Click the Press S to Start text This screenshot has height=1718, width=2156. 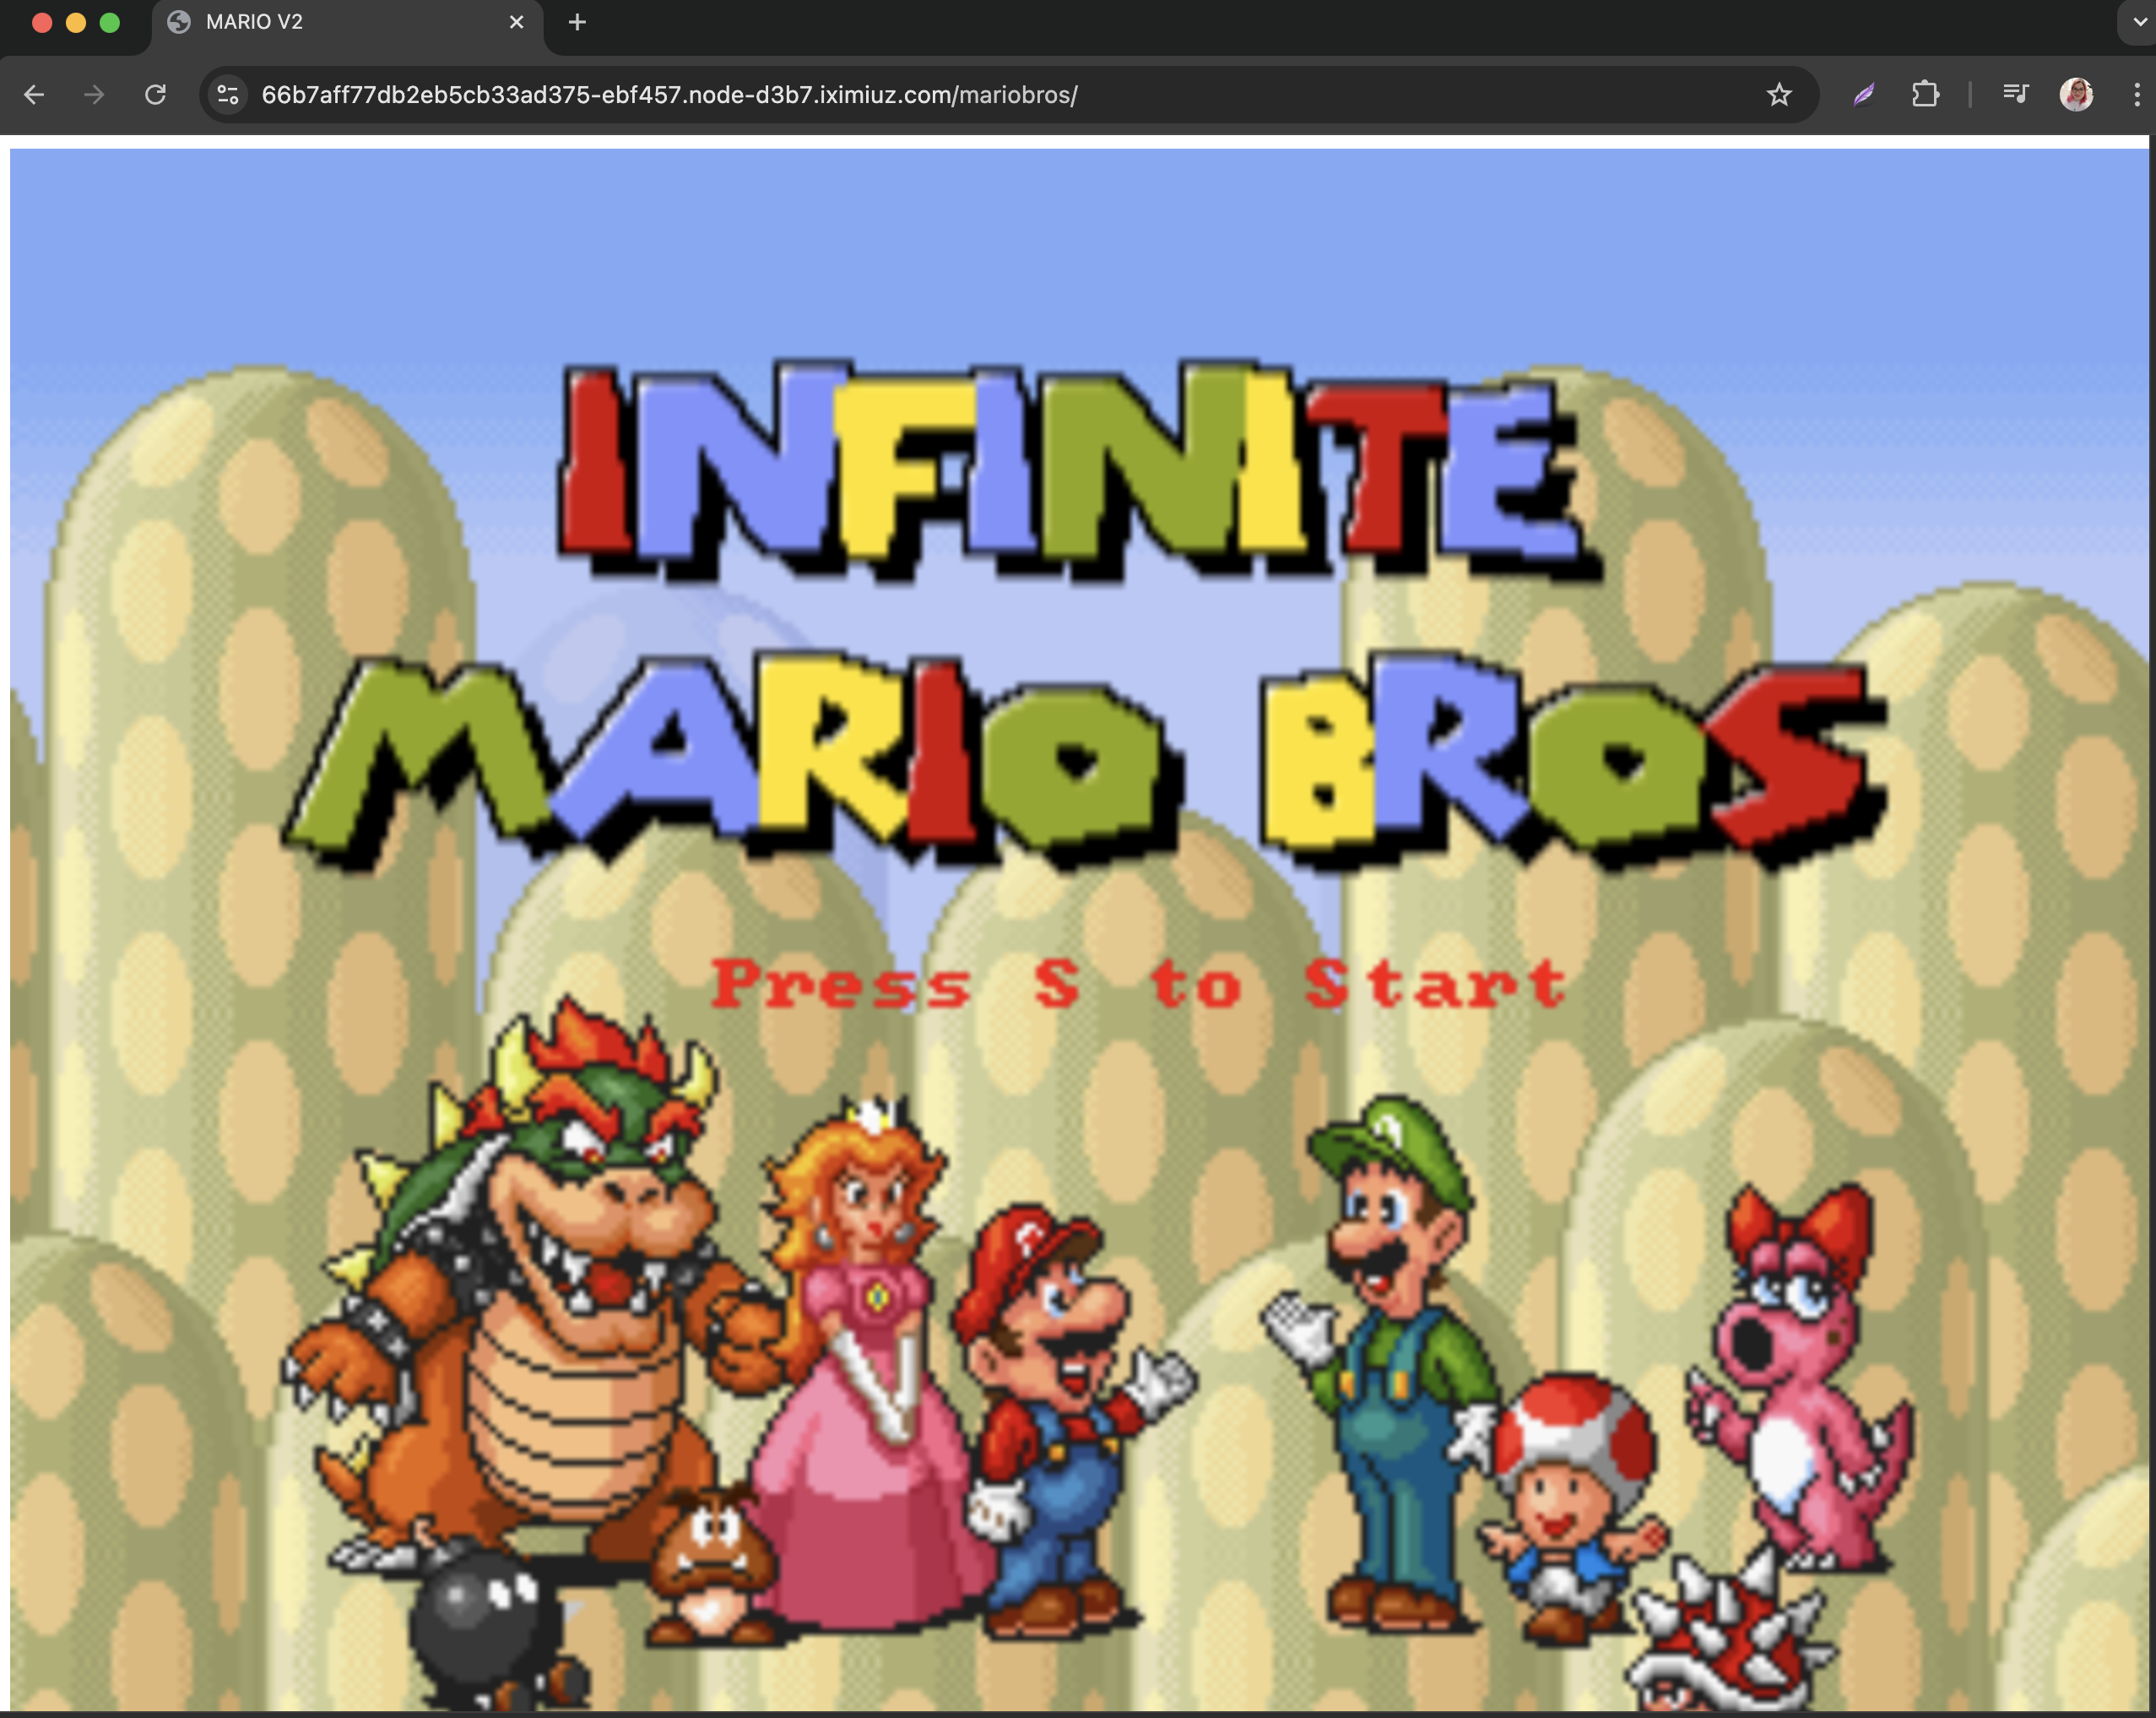(x=1138, y=983)
